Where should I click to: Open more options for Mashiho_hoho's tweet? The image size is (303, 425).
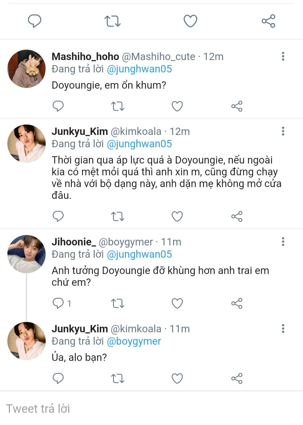point(283,56)
